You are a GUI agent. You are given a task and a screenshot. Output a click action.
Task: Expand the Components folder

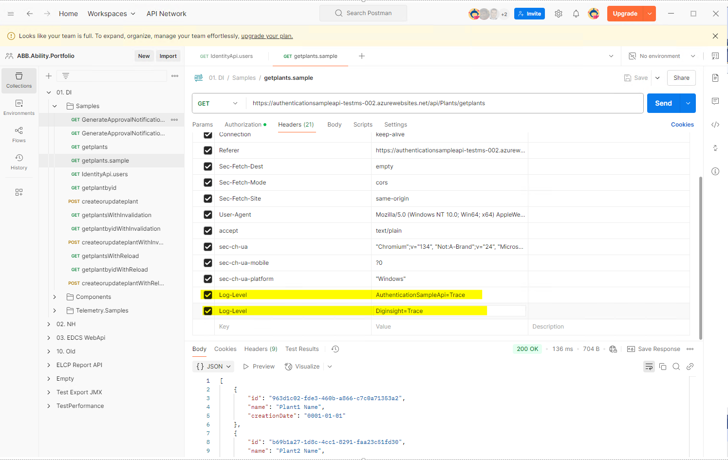pyautogui.click(x=55, y=297)
